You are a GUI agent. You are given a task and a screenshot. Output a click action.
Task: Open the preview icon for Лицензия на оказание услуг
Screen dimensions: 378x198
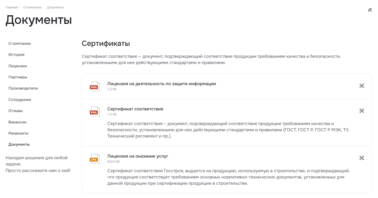[361, 158]
